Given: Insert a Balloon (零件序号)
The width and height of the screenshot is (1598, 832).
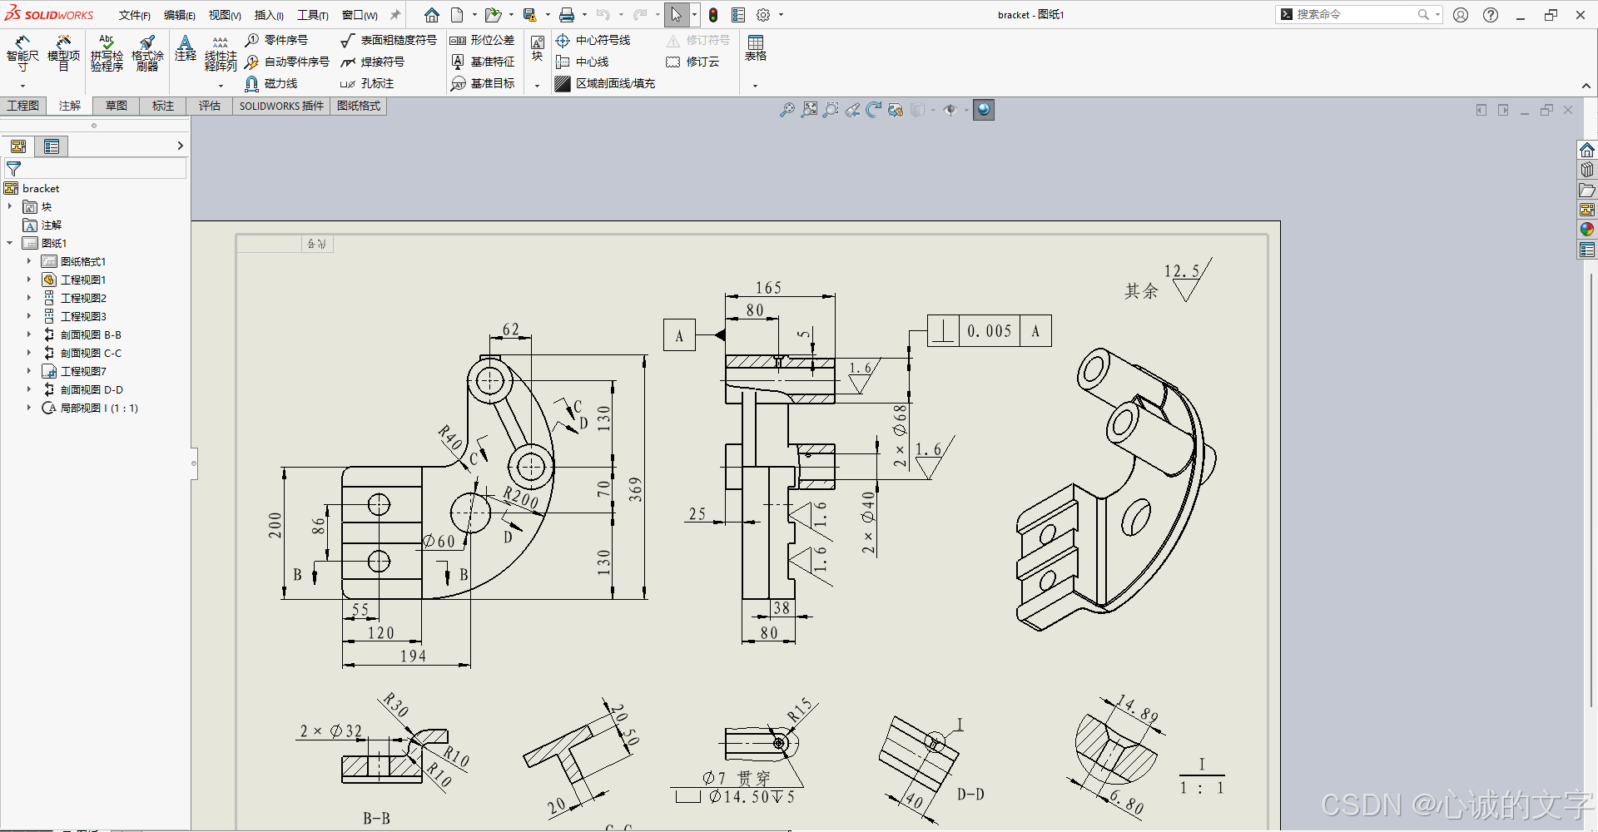Looking at the screenshot, I should [276, 40].
